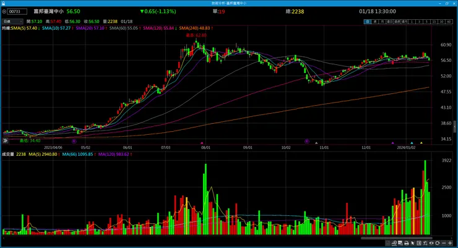
Task: Click the SMA(240) 48.83 indicator label
Action: coord(194,28)
